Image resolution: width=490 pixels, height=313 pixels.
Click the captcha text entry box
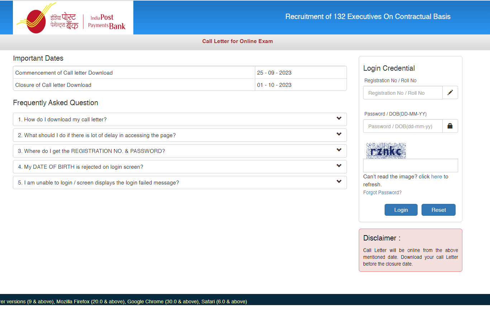[x=410, y=165]
